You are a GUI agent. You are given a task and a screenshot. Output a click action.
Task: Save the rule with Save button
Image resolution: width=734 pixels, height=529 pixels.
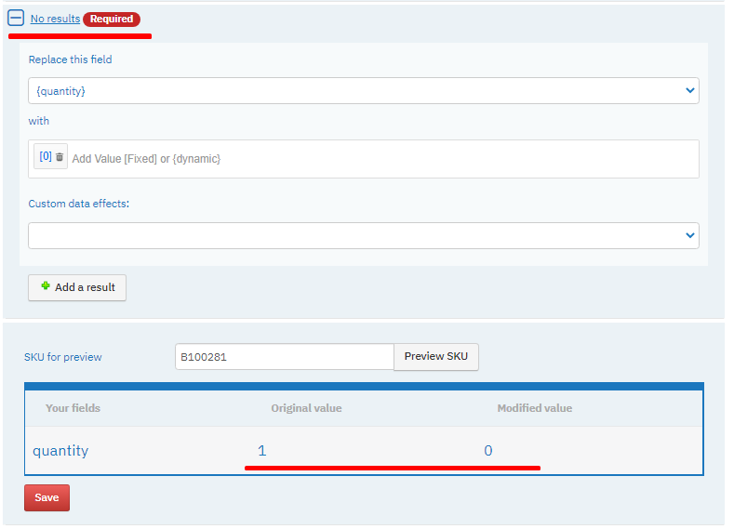click(x=47, y=497)
